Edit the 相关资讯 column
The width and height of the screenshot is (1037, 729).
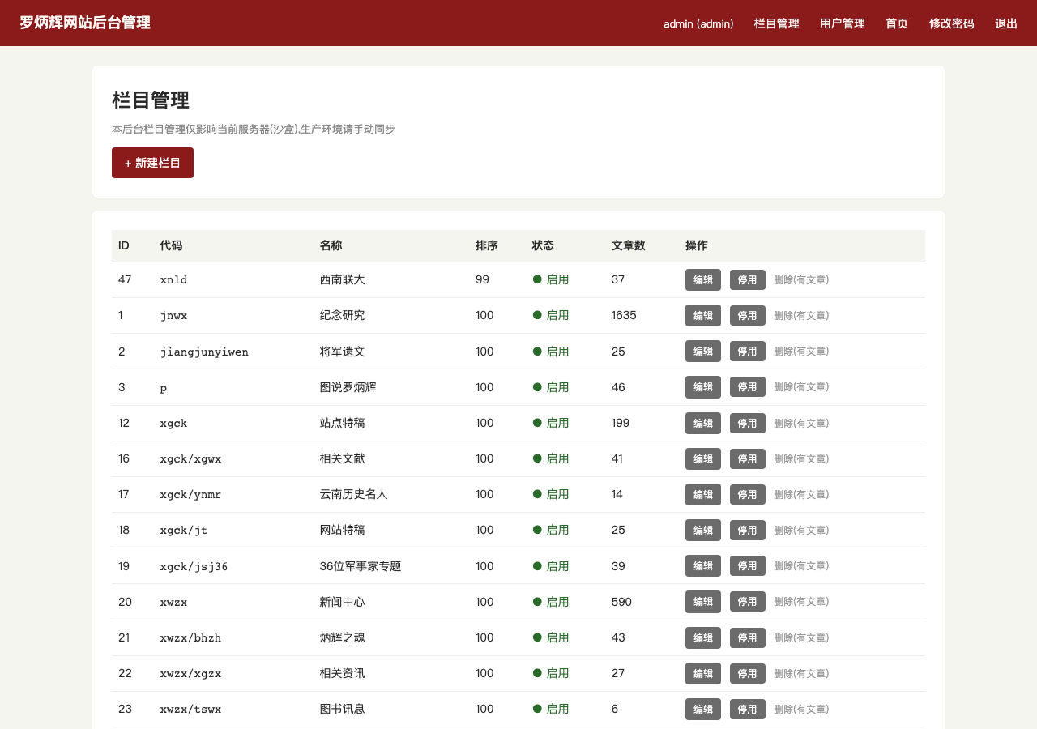pyautogui.click(x=703, y=673)
